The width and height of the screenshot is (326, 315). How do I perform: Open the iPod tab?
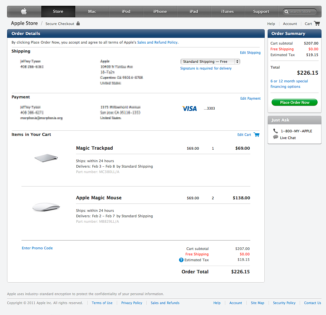coord(126,12)
